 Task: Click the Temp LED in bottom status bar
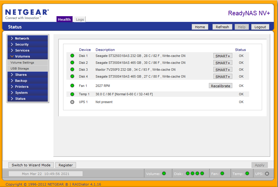tap(247, 174)
